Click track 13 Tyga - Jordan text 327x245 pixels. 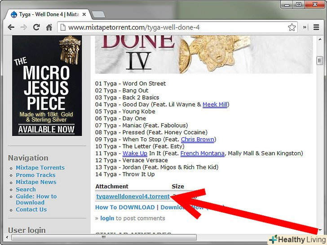click(x=157, y=167)
